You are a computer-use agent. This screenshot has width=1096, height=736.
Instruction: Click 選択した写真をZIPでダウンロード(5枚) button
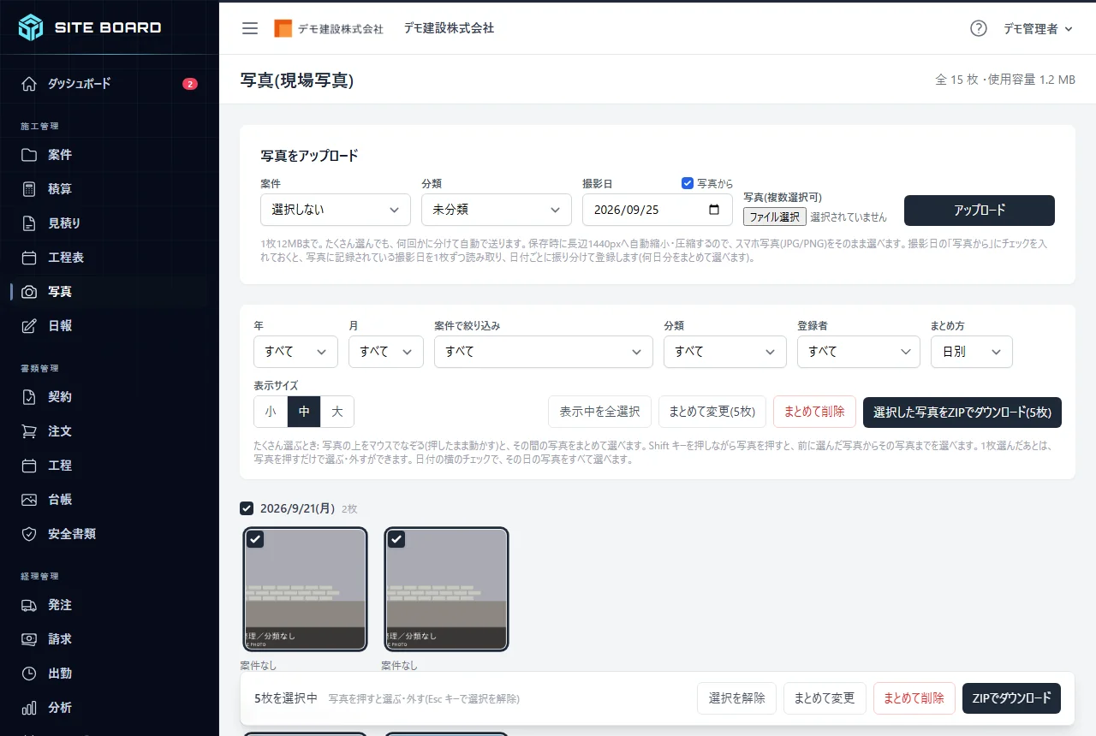tap(962, 412)
